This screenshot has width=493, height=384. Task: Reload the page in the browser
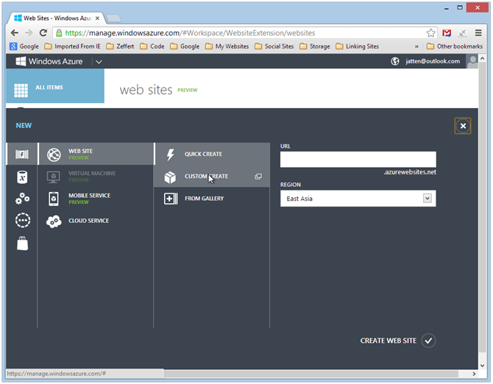click(x=43, y=32)
